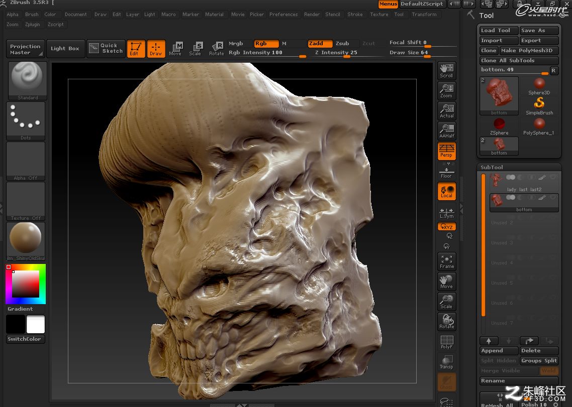
Task: Click the Load Tool button
Action: tap(499, 30)
